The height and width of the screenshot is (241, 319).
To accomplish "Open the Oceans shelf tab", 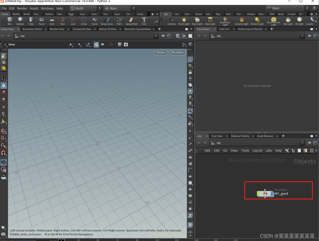I will coord(251,14).
